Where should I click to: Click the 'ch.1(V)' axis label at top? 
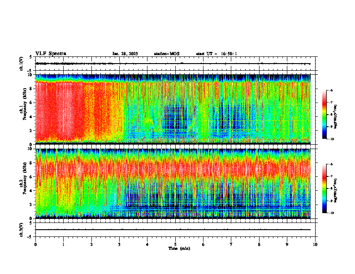pyautogui.click(x=22, y=64)
